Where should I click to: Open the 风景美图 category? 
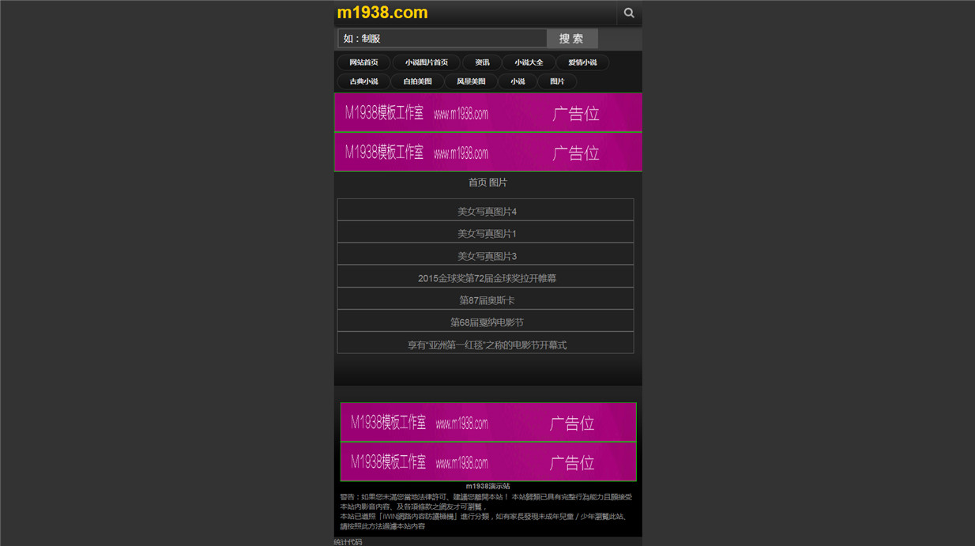[x=471, y=81]
